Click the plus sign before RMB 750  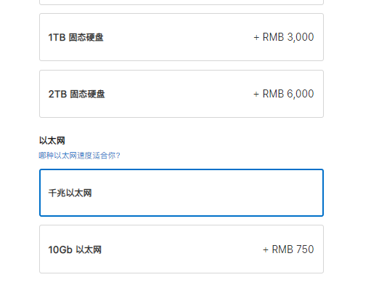(x=266, y=250)
